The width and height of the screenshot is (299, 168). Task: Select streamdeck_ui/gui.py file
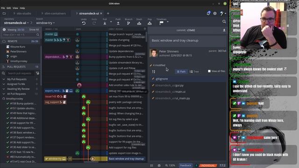pyautogui.click(x=188, y=85)
